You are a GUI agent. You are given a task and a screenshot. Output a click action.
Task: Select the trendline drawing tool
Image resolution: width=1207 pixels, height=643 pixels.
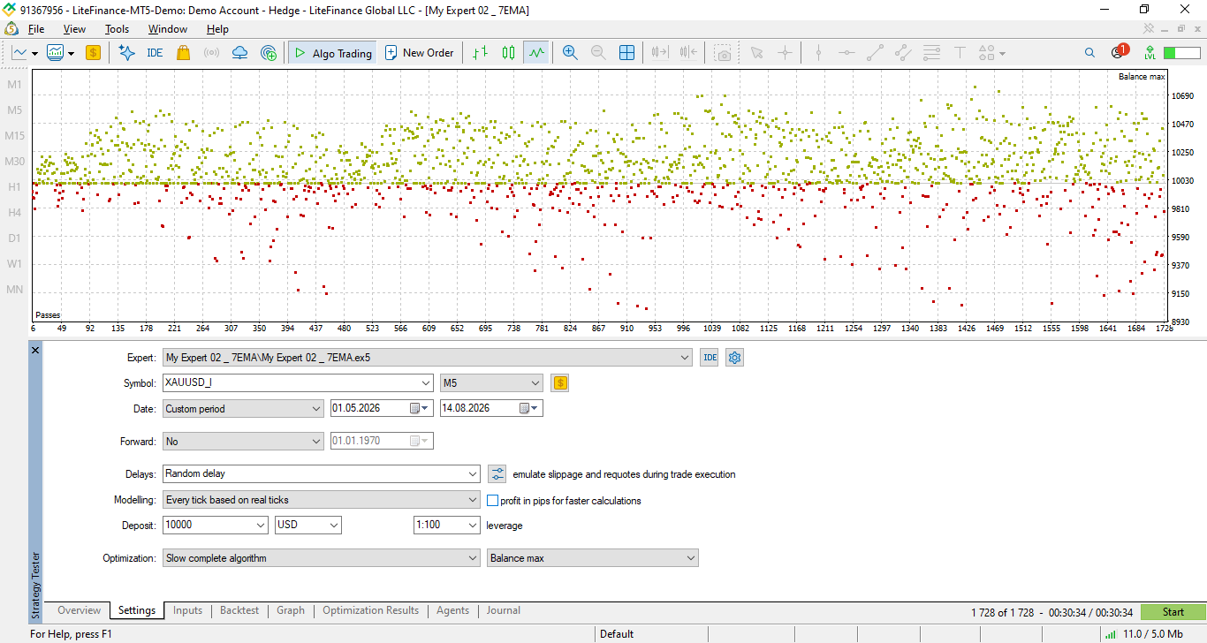click(x=875, y=53)
